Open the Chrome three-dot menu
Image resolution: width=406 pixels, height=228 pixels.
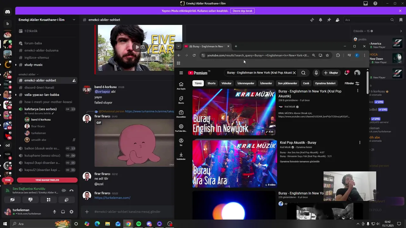coord(364,55)
